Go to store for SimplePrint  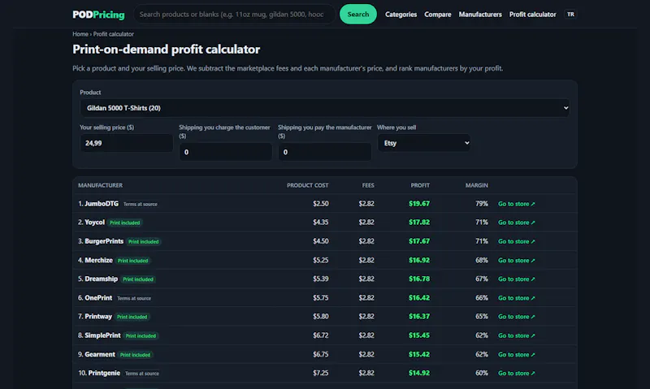517,335
